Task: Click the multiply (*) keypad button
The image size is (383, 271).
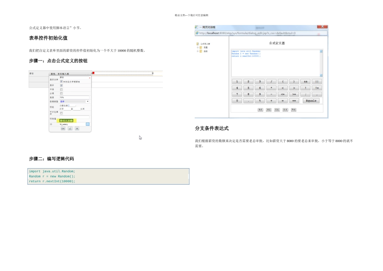Action: (x=271, y=88)
